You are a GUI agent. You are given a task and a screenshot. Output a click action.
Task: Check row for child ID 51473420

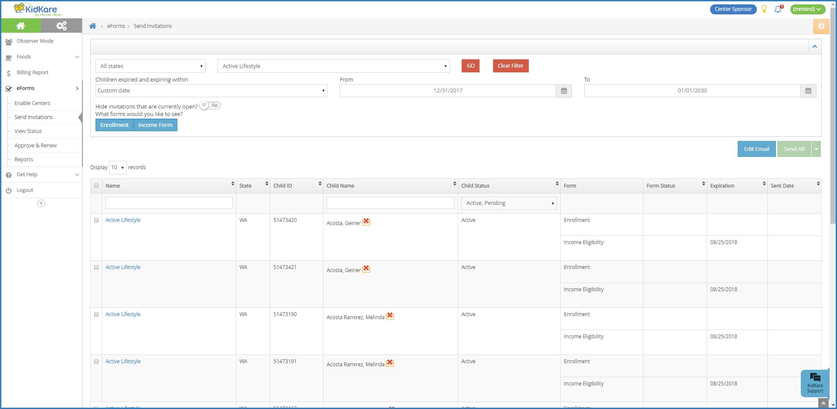tap(96, 220)
